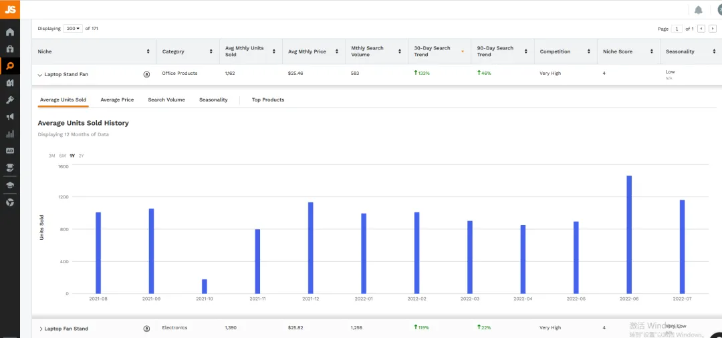Click Amazon badge icon beside Laptop Stand Fan

(x=147, y=74)
